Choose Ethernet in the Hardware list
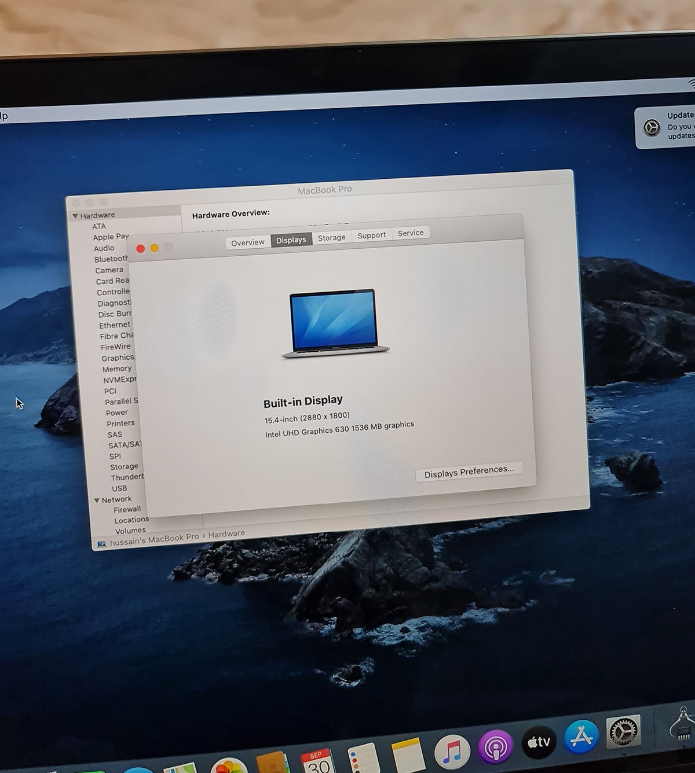695x773 pixels. tap(115, 325)
